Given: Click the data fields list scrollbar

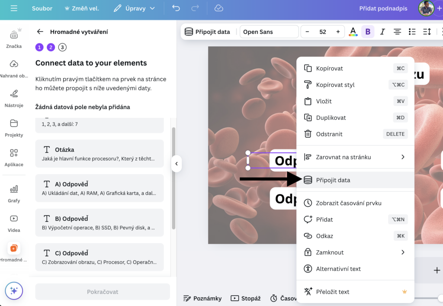Looking at the screenshot, I should (x=173, y=178).
